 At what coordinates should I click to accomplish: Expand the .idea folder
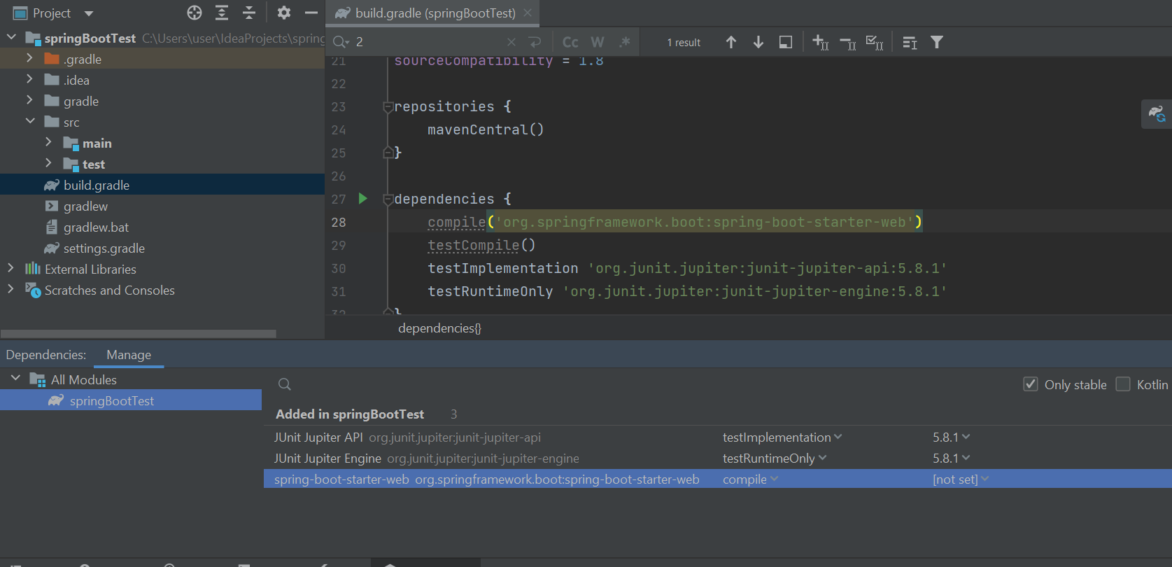(x=29, y=79)
